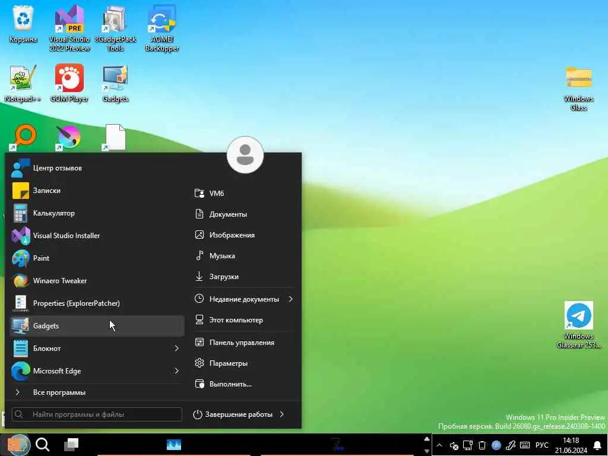Viewport: 608px width, 456px height.
Task: Click the dark 7 app icon on taskbar
Action: (x=337, y=445)
